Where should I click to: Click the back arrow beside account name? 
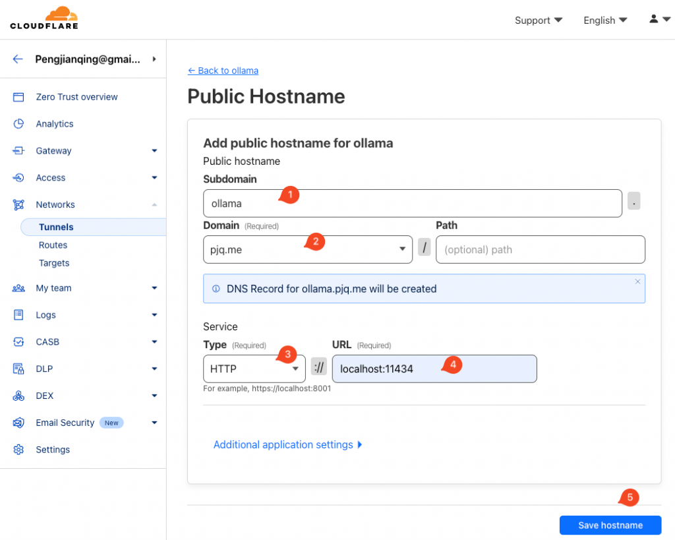tap(18, 59)
